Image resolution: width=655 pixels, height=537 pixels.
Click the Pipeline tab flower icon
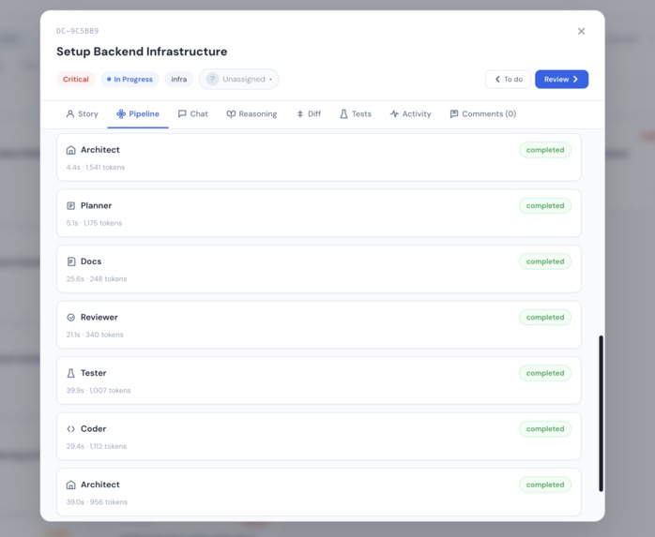coord(121,114)
